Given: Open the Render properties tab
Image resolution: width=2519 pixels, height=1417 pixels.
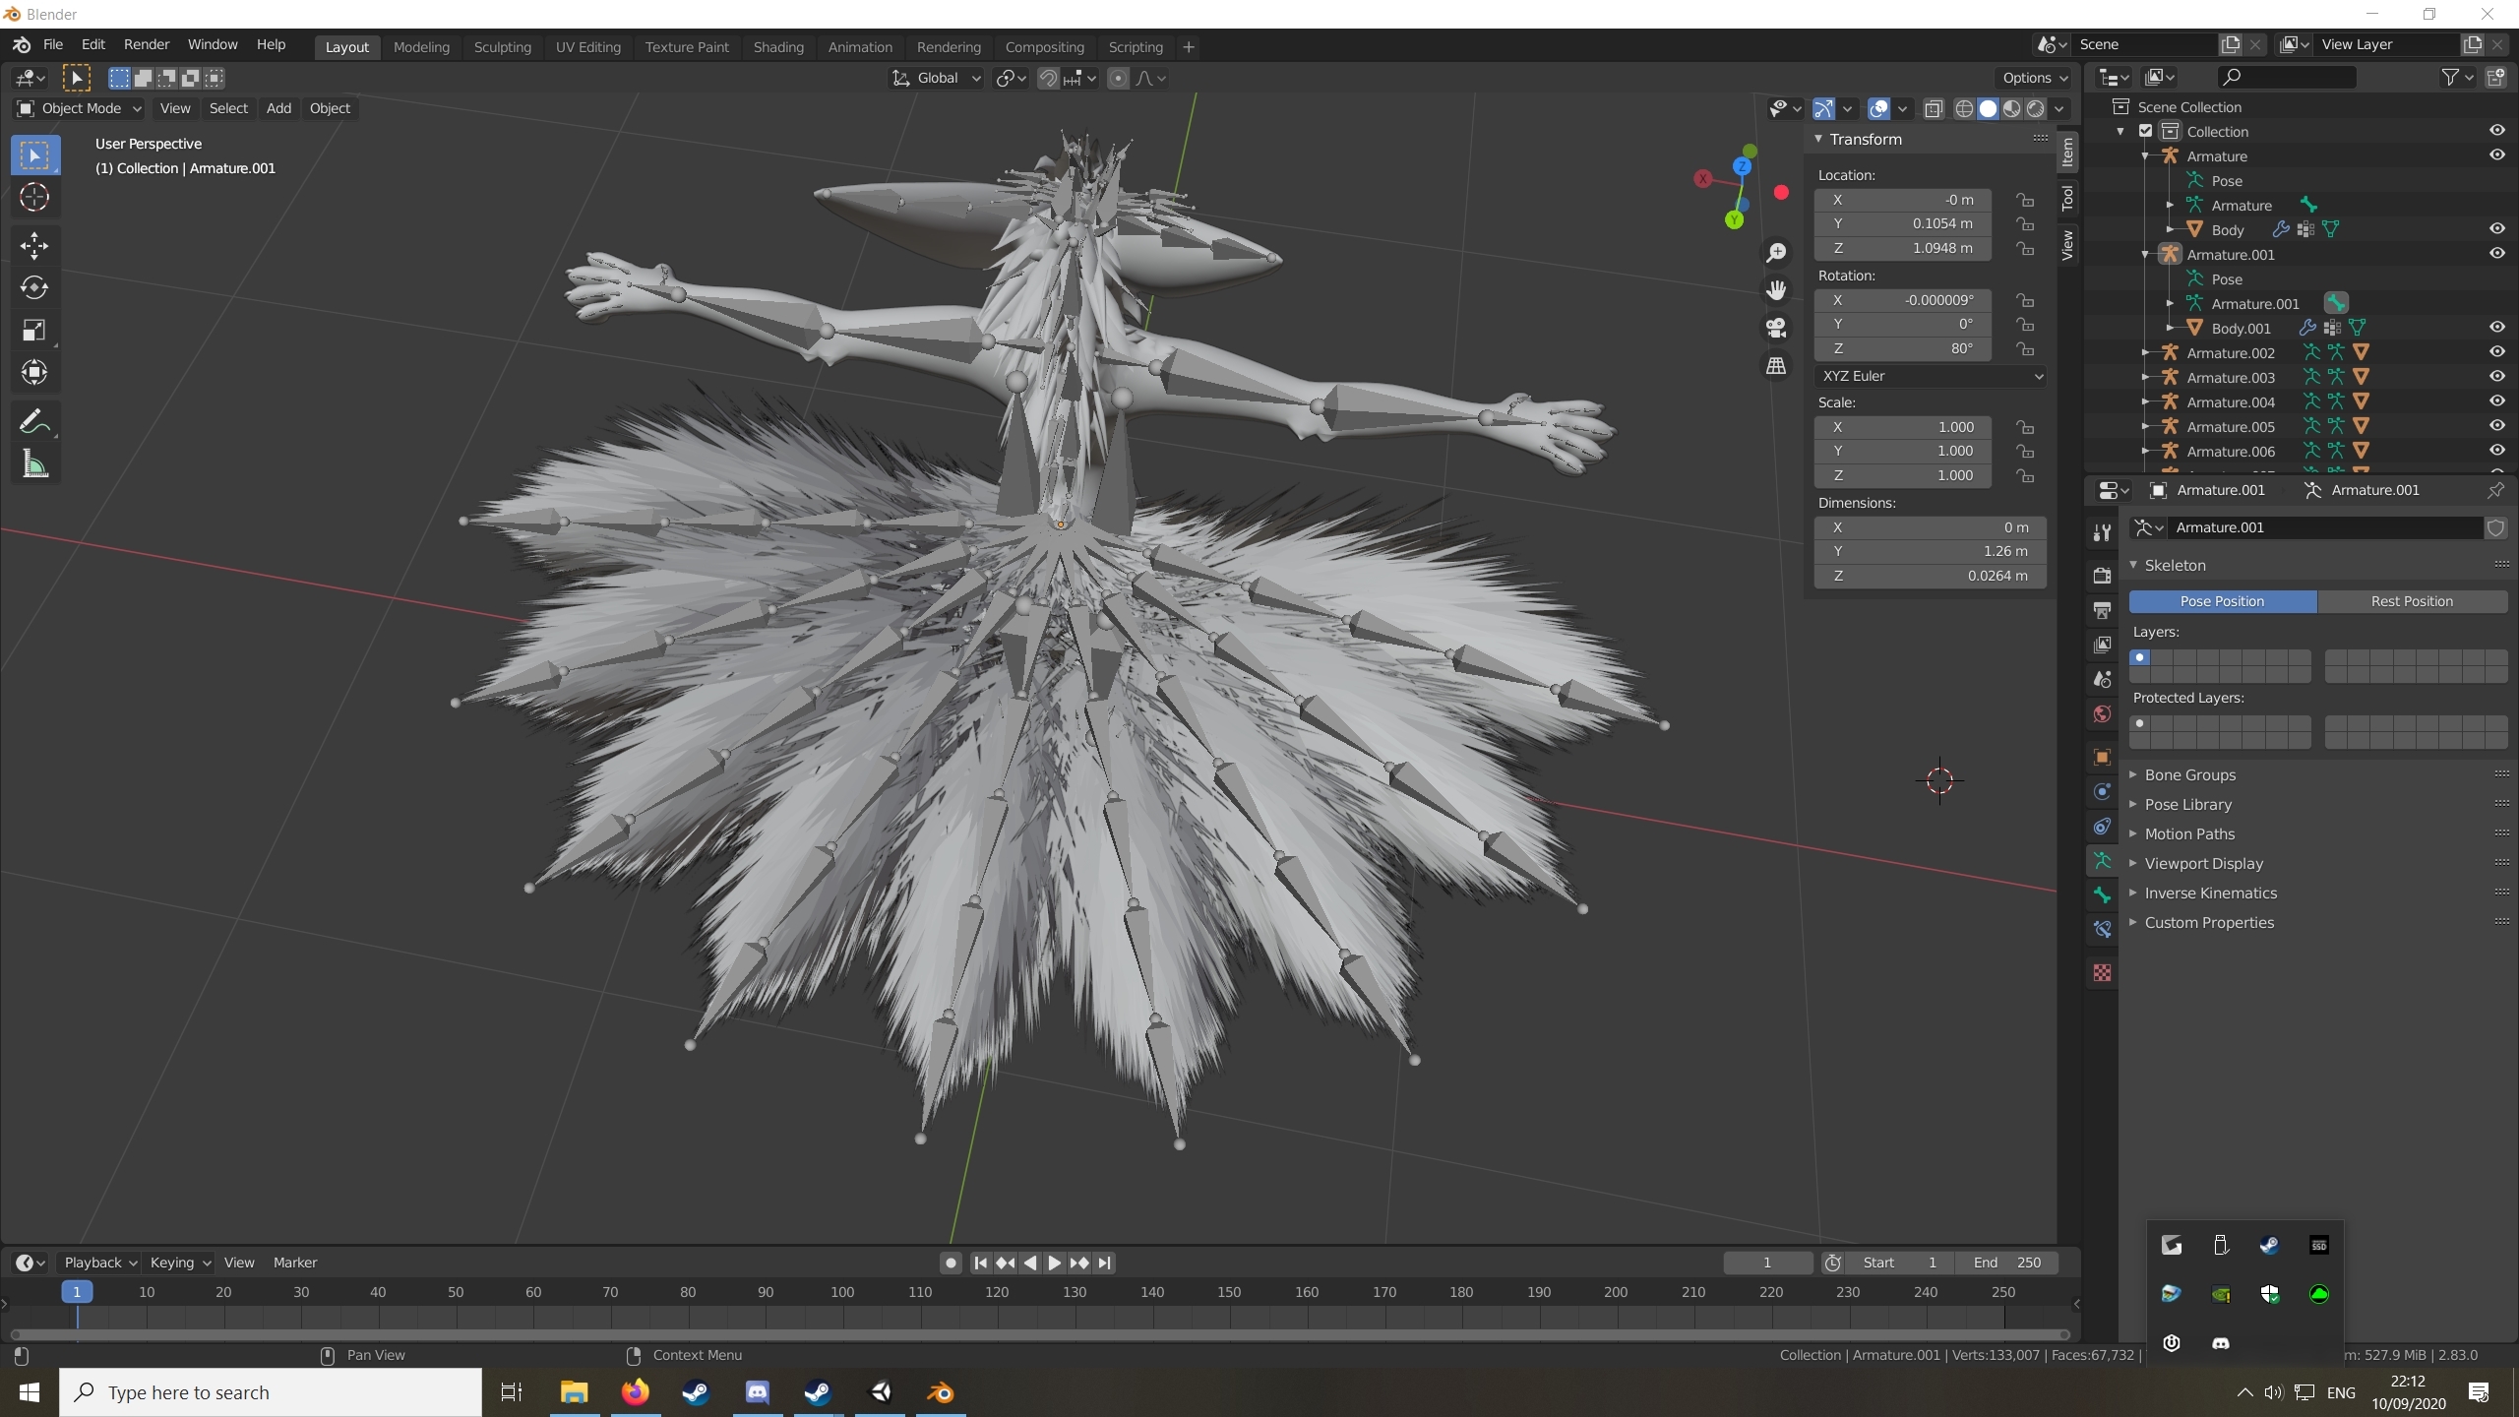Looking at the screenshot, I should (2101, 574).
